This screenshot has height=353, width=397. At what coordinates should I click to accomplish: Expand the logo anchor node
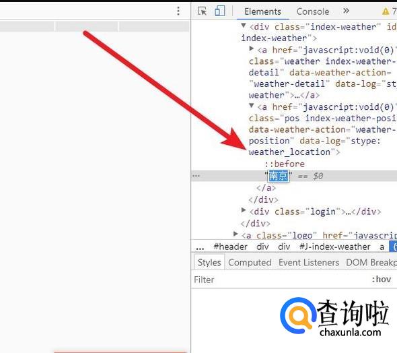coord(236,234)
